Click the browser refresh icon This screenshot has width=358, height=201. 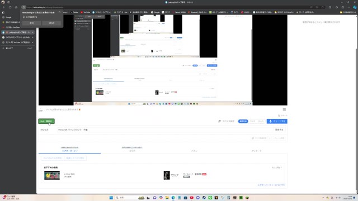pyautogui.click(x=10, y=7)
